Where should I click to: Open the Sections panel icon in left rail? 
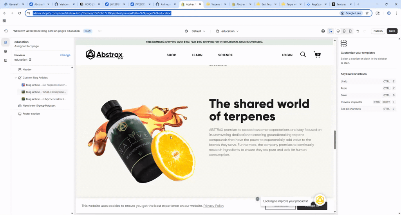click(x=5, y=42)
